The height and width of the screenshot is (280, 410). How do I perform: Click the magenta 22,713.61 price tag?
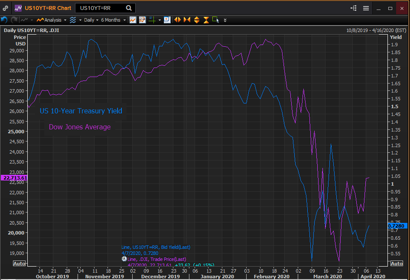click(x=14, y=178)
